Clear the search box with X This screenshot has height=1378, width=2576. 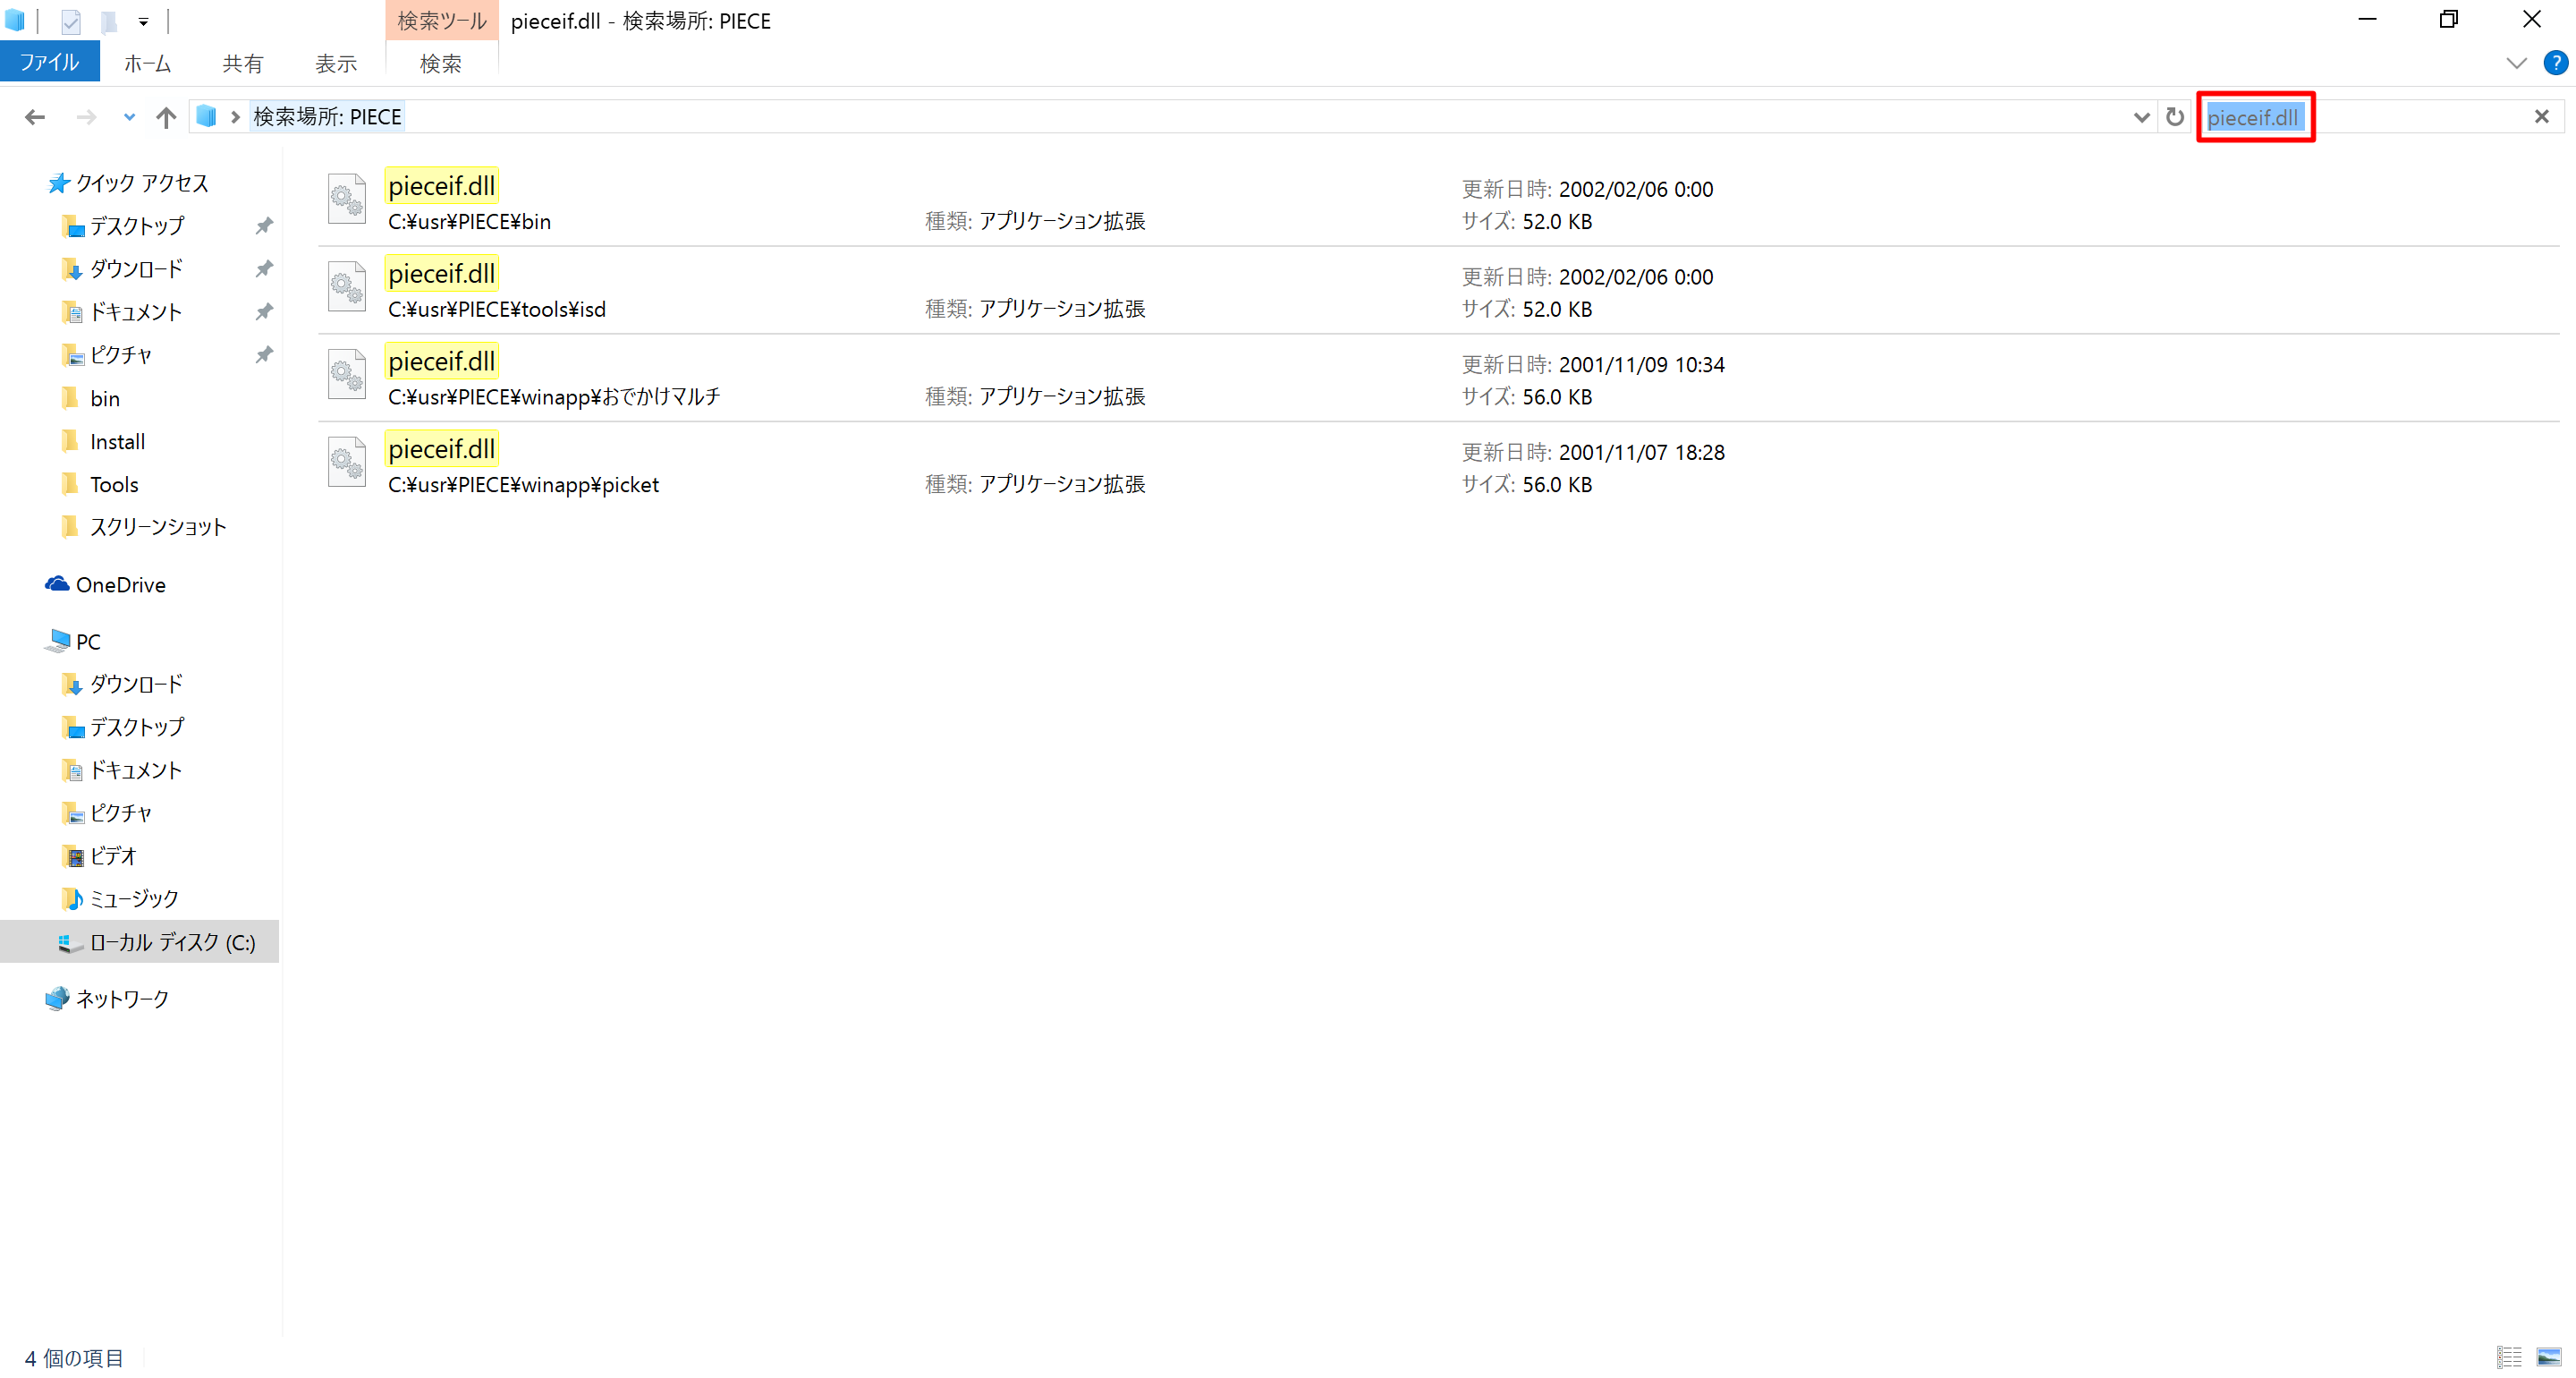[2542, 117]
